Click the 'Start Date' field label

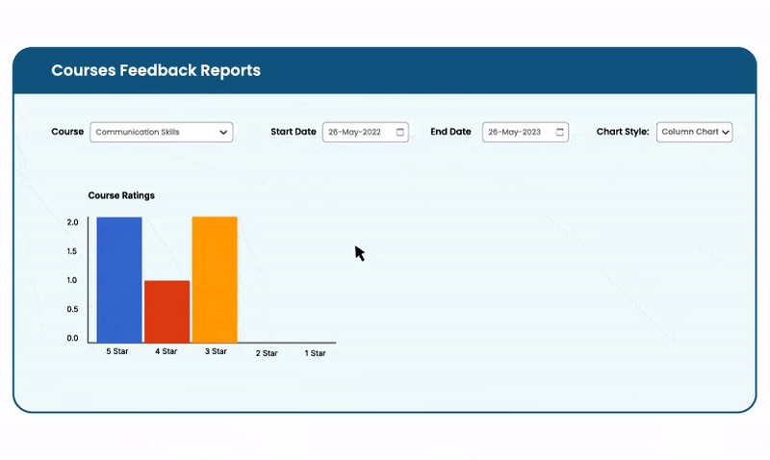[294, 132]
